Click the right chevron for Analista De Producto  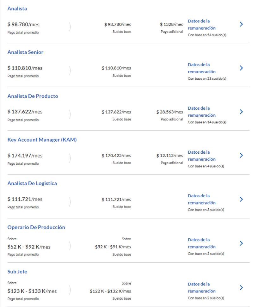(241, 112)
